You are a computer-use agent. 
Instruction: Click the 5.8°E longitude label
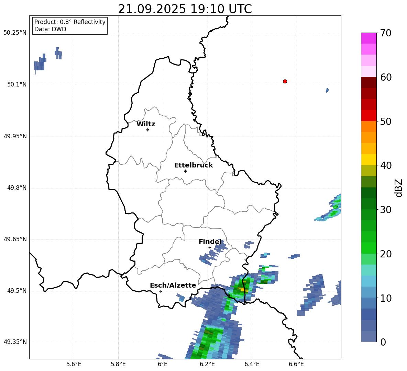click(x=118, y=364)
